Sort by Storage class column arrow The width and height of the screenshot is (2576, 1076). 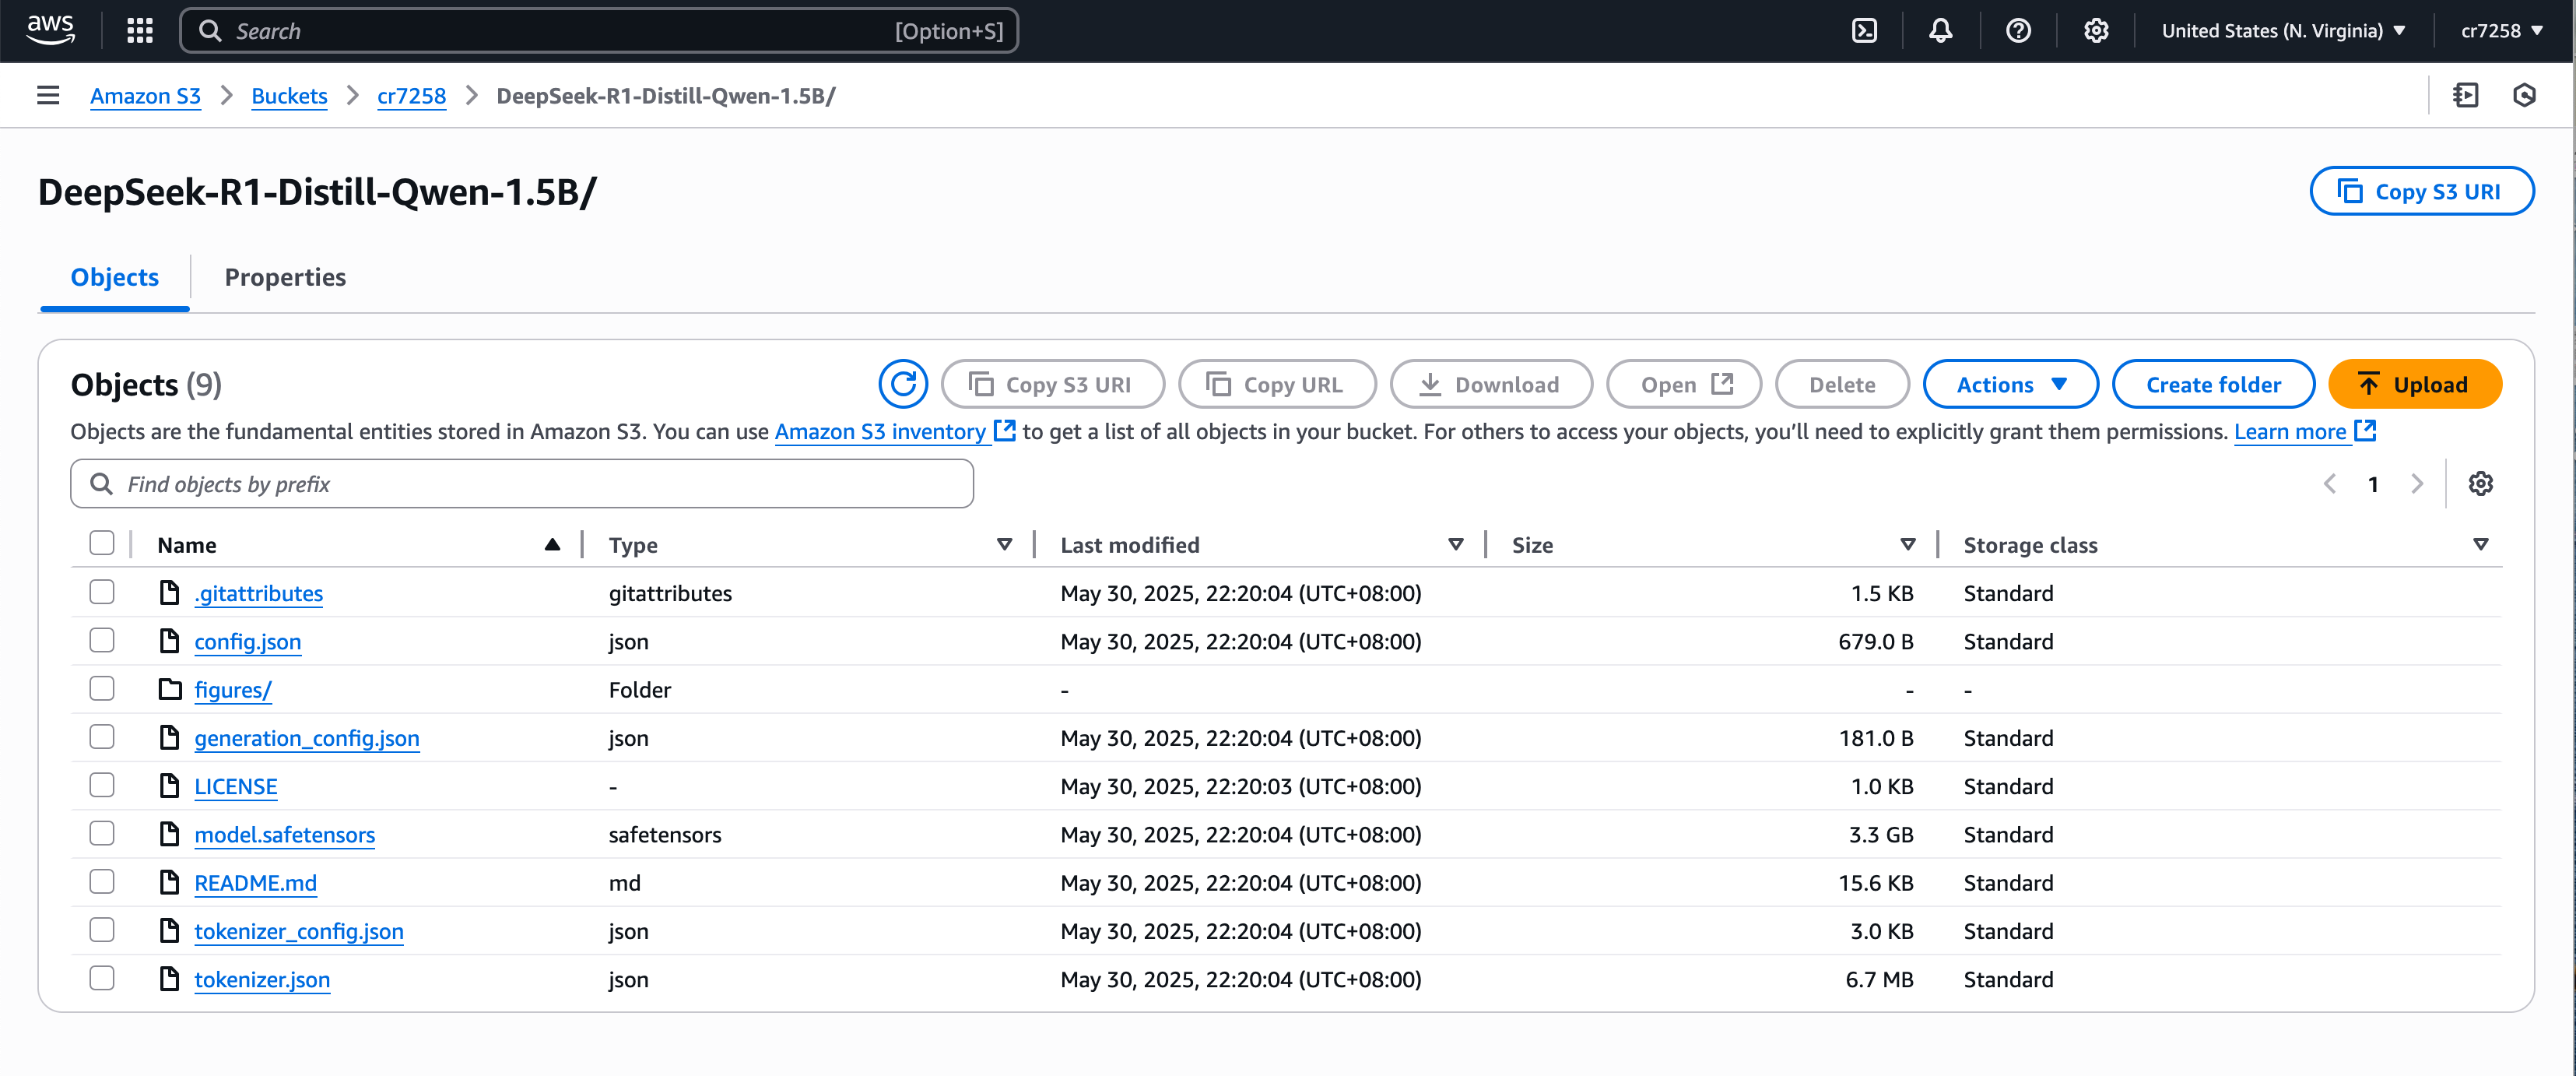[x=2480, y=544]
